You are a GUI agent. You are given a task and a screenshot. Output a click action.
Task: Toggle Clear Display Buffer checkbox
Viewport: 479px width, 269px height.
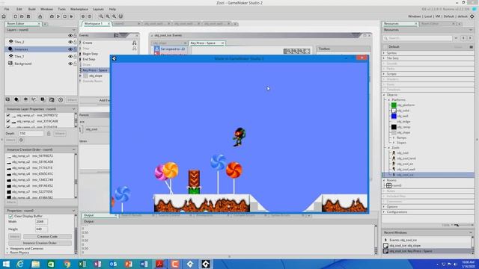point(10,216)
